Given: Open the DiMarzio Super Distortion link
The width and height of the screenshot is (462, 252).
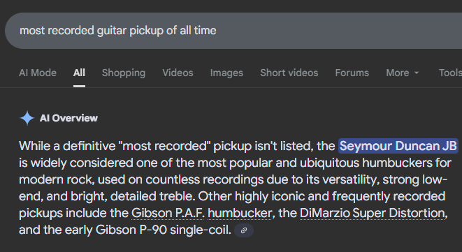Looking at the screenshot, I should [372, 213].
